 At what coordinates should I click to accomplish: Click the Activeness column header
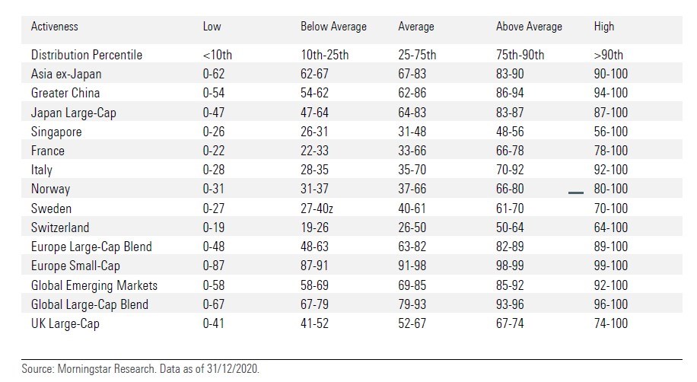point(54,27)
